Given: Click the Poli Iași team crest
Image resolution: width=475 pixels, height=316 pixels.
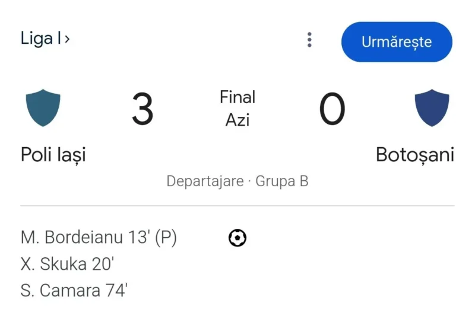Looking at the screenshot, I should pyautogui.click(x=43, y=108).
